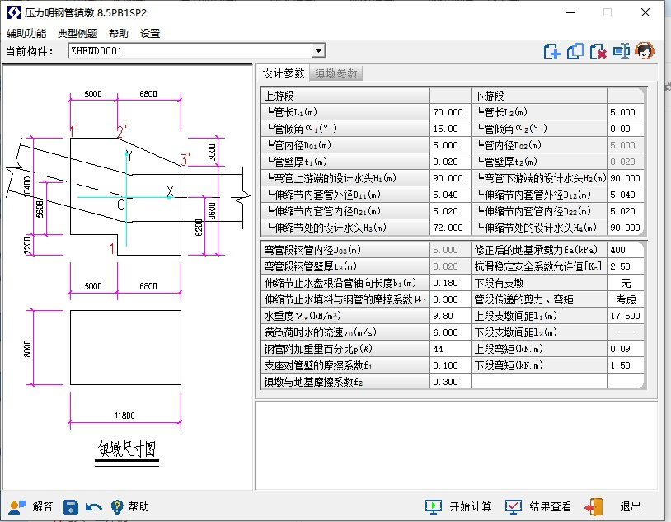This screenshot has height=522, width=671.
Task: Click the 退出 door icon
Action: pos(594,507)
